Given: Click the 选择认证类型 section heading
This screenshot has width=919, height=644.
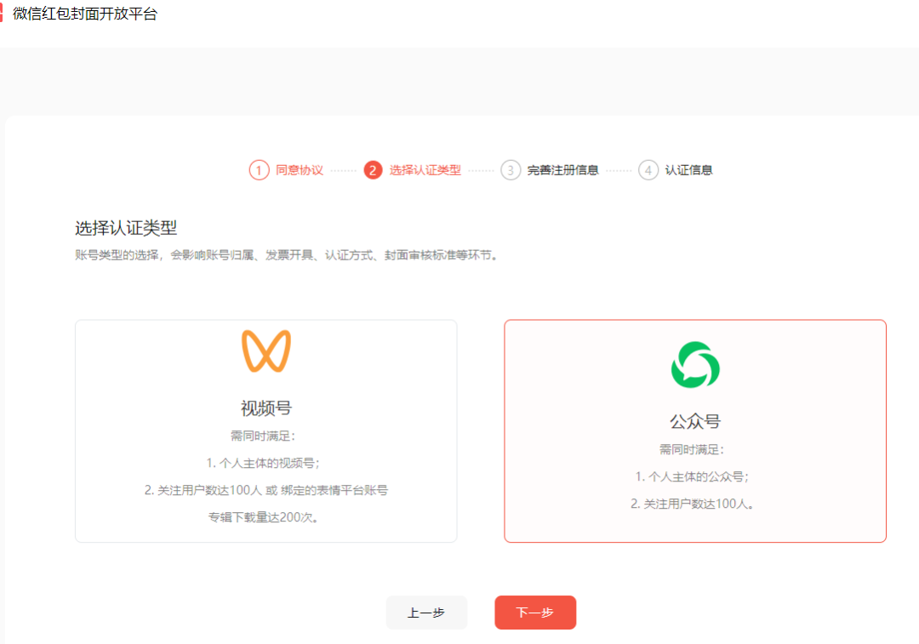Looking at the screenshot, I should [x=126, y=228].
